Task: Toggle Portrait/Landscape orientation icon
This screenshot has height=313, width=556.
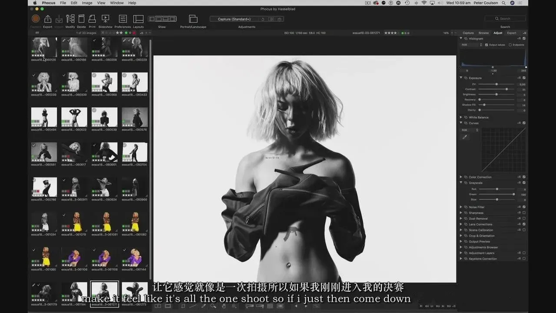Action: coord(193,19)
